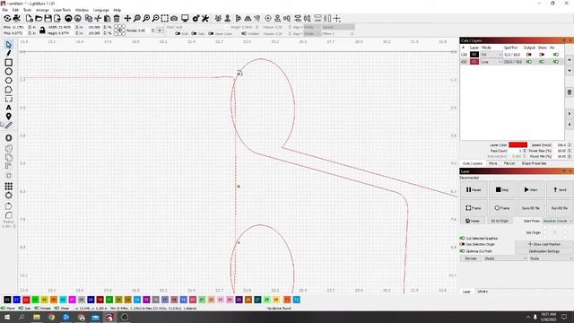
Task: Open the Circular Array tool
Action: 9,196
